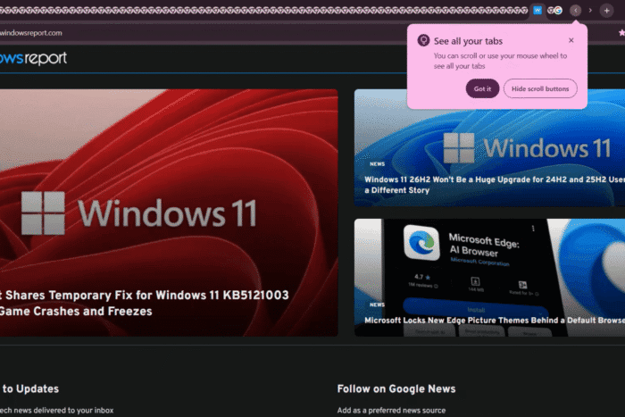Close the See all your tabs popup
625x417 pixels.
pyautogui.click(x=571, y=40)
